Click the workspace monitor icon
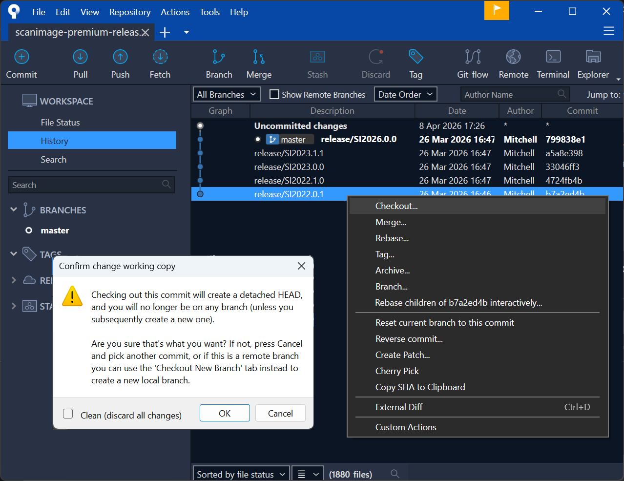The height and width of the screenshot is (481, 624). pyautogui.click(x=29, y=101)
